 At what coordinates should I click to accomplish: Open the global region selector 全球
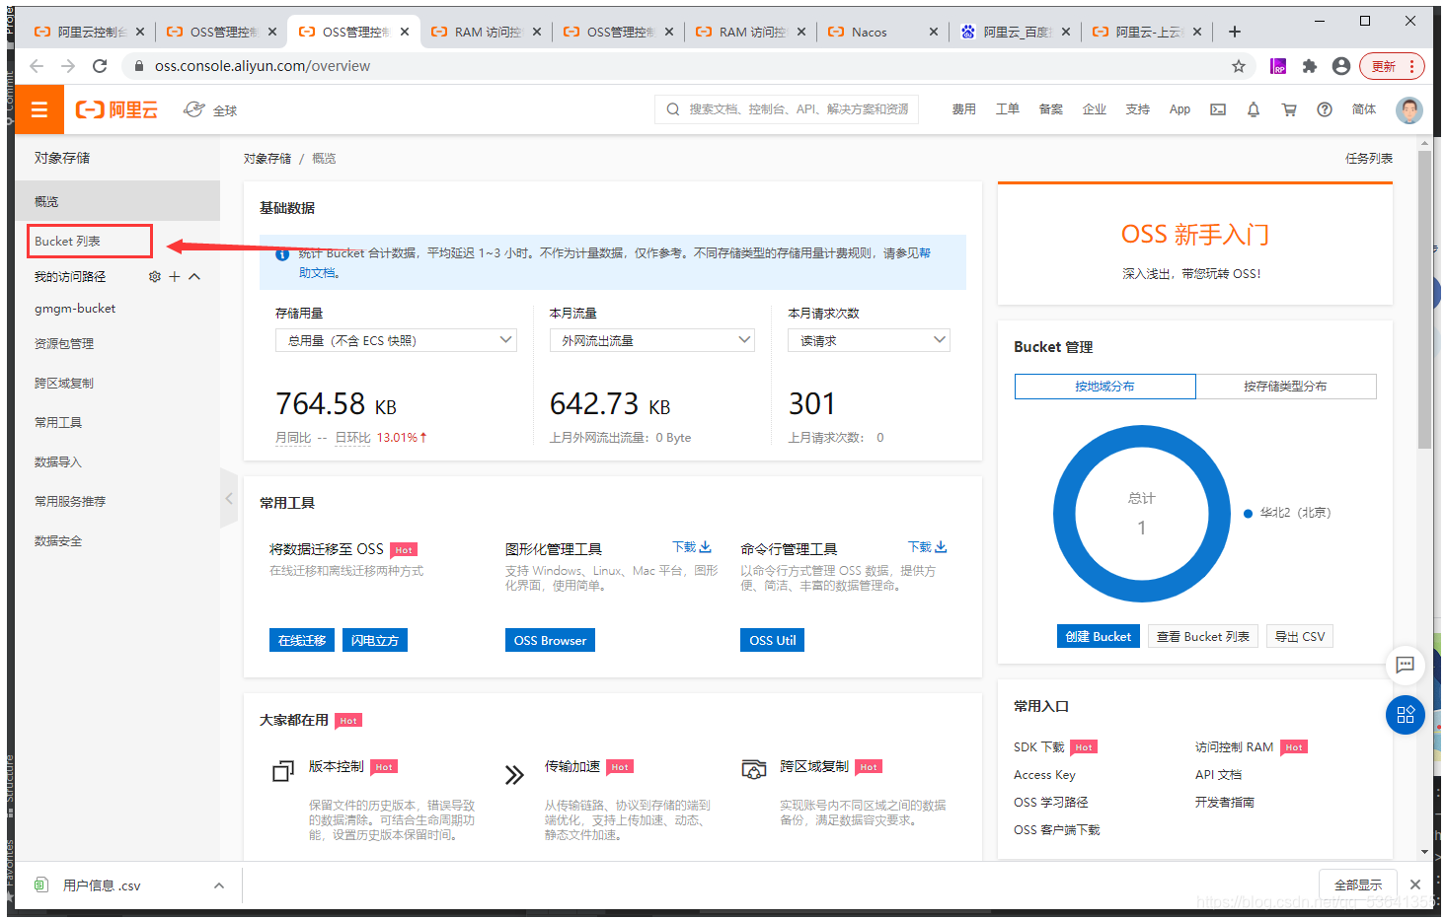pyautogui.click(x=210, y=109)
